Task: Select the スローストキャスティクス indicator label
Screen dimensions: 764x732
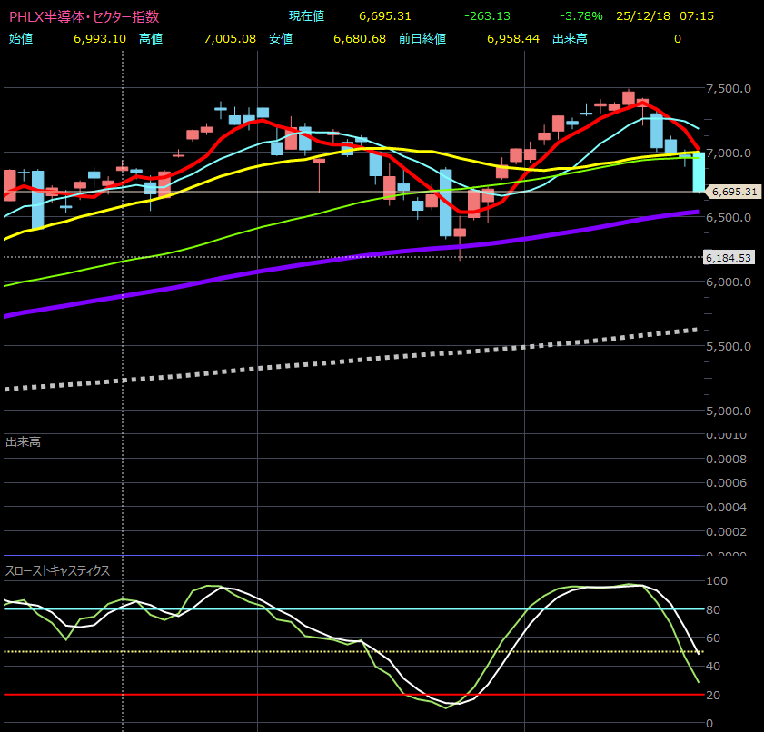Action: pos(57,570)
